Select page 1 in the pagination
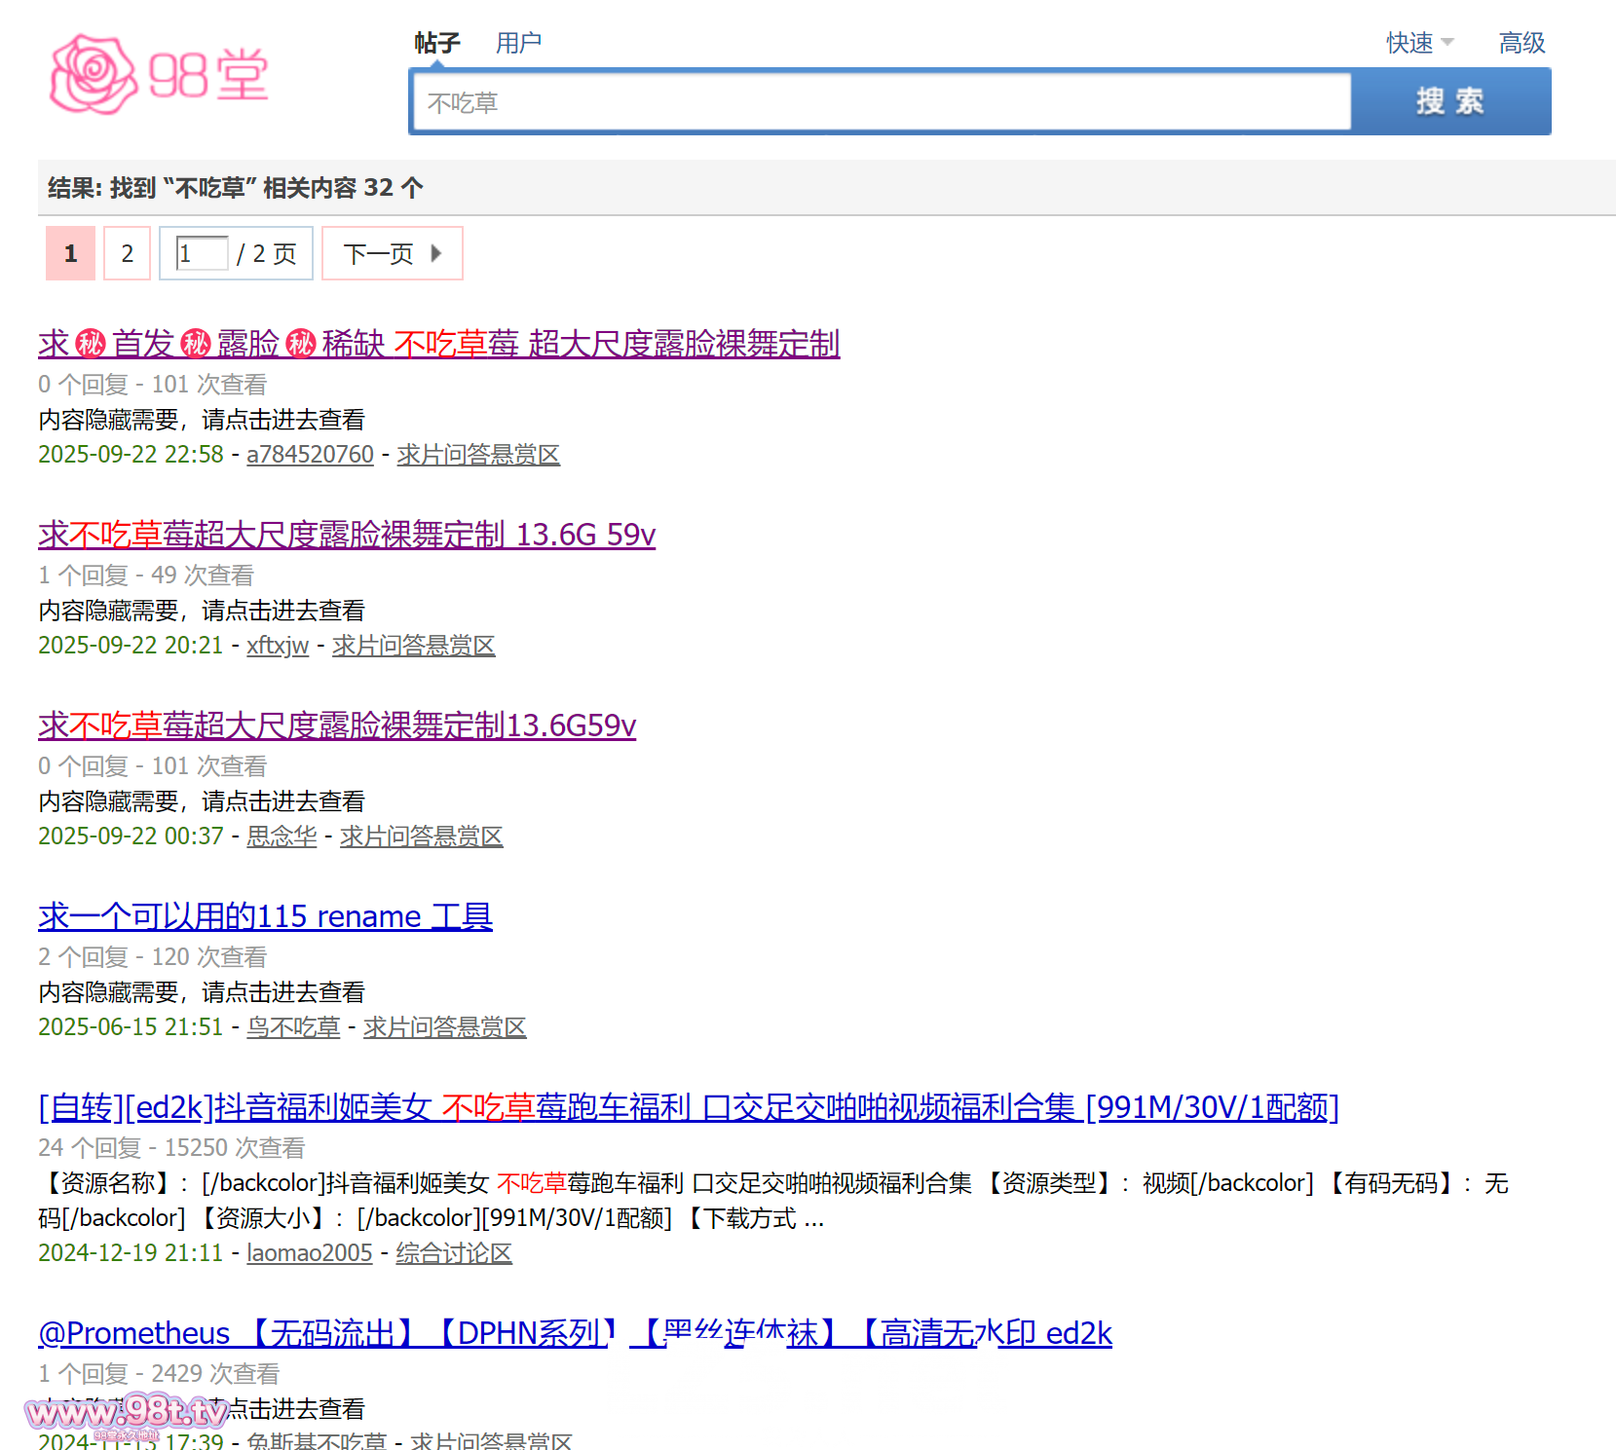Viewport: 1616px width, 1450px height. coord(70,254)
